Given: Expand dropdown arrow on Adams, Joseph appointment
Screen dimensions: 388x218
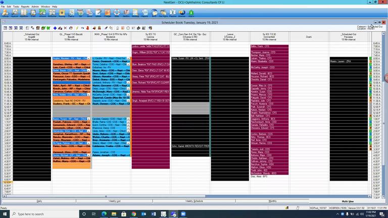Looking at the screenshot, I should pyautogui.click(x=129, y=155).
